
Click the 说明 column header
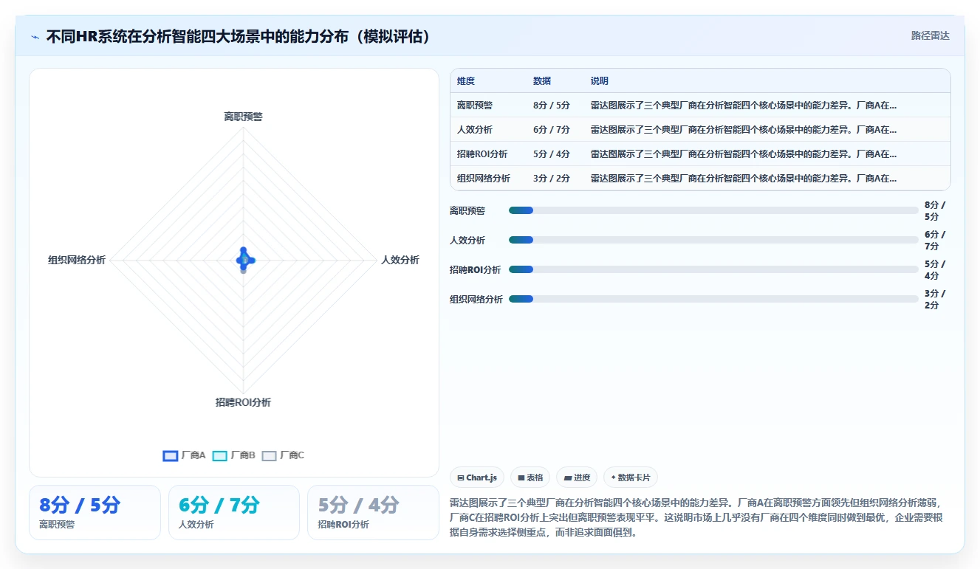pyautogui.click(x=600, y=81)
